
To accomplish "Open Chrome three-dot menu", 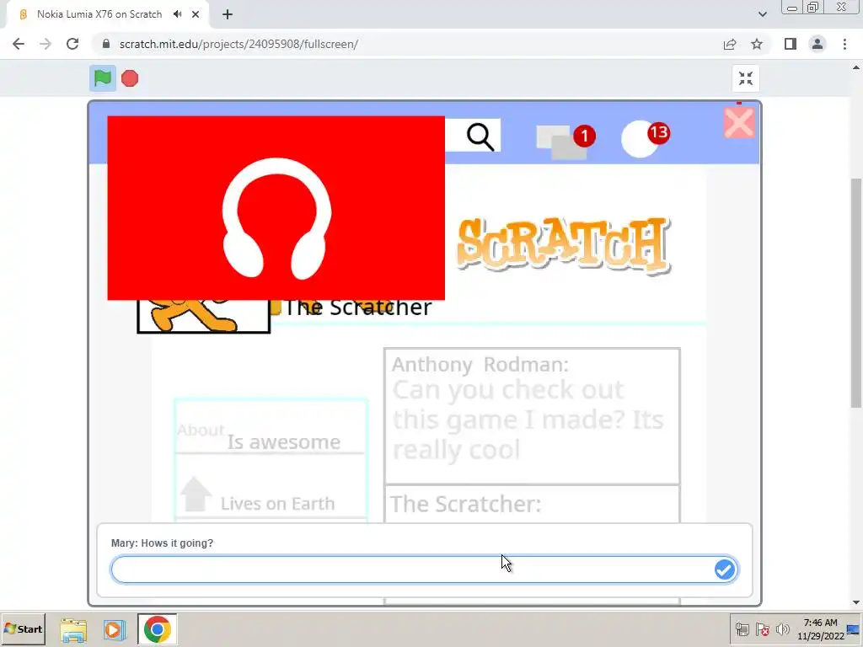I will (844, 44).
